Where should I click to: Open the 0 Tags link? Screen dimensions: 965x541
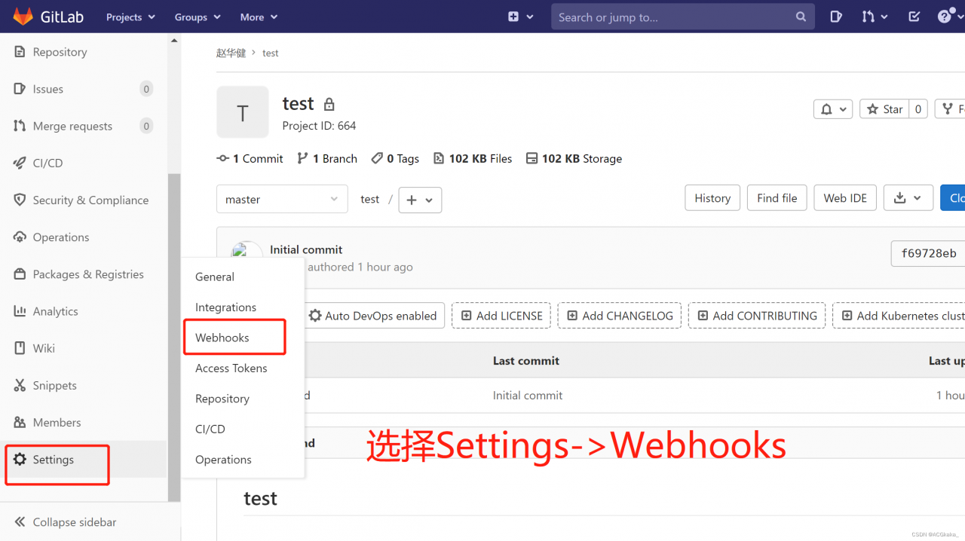coord(395,158)
